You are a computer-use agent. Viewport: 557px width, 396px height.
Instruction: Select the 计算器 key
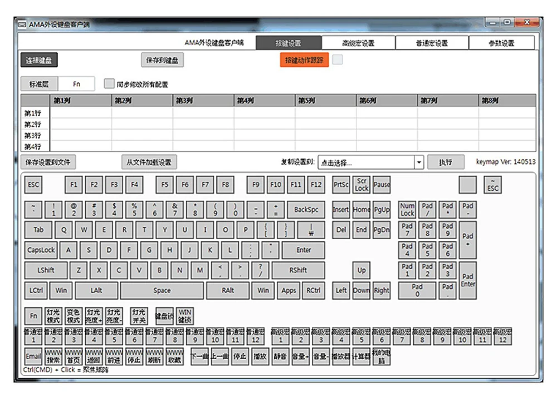pos(361,356)
